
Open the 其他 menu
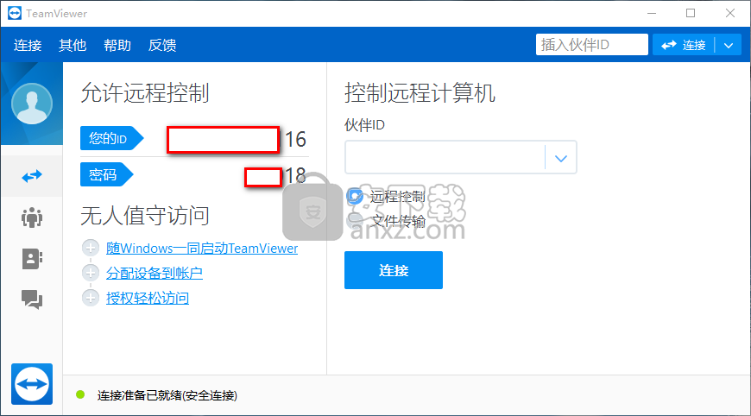[x=73, y=45]
